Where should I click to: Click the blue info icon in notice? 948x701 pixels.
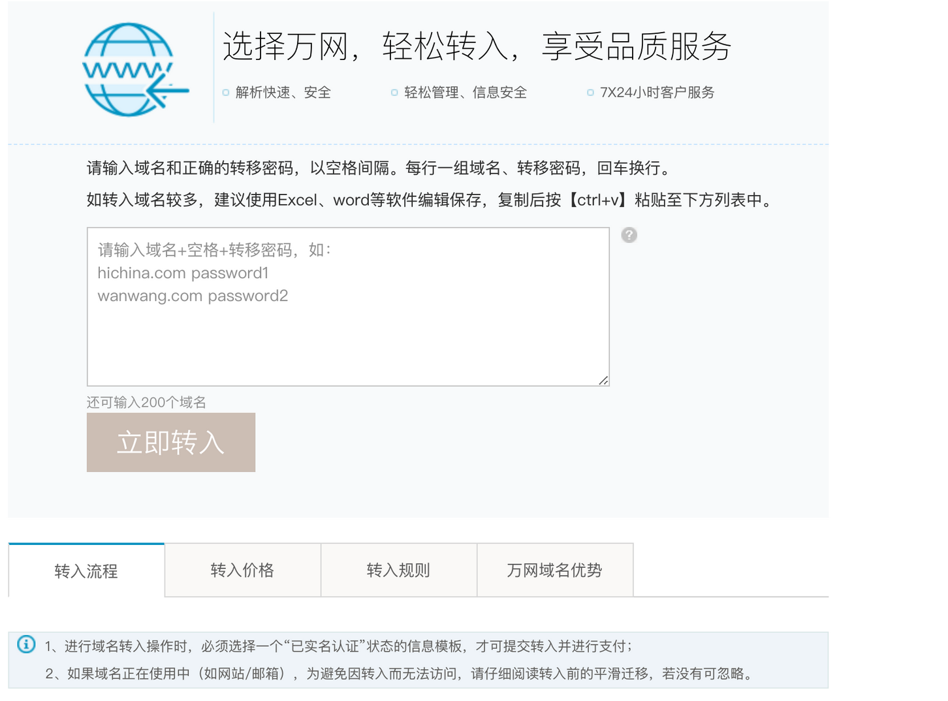point(26,645)
